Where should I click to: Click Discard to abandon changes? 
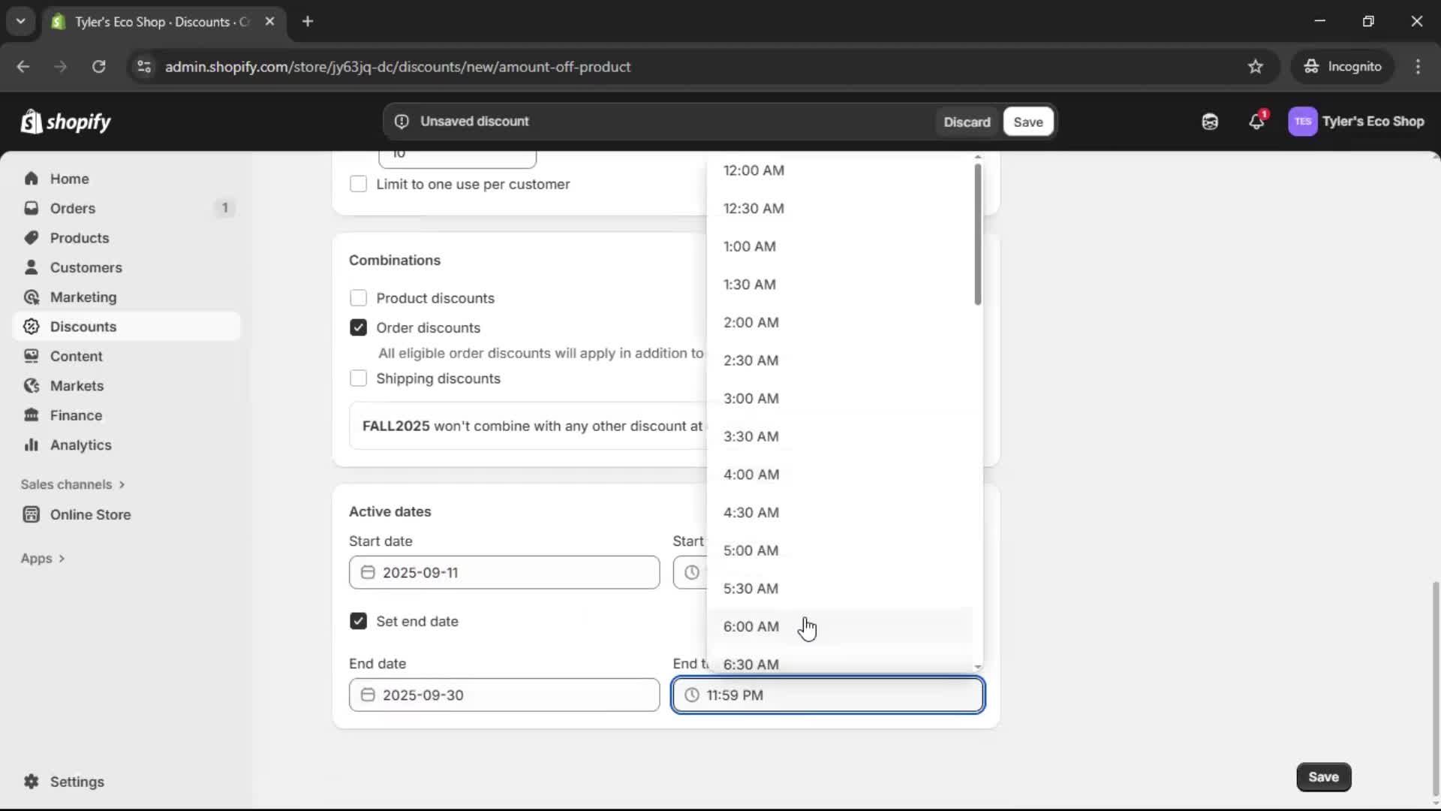click(967, 122)
